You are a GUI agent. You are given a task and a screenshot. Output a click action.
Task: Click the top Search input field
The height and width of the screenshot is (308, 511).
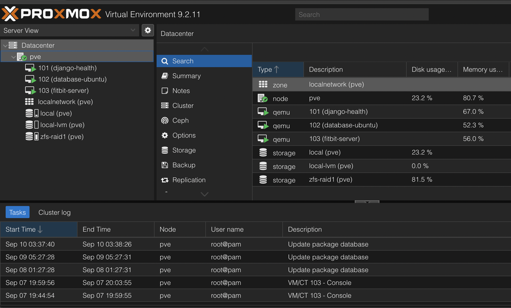pos(362,14)
